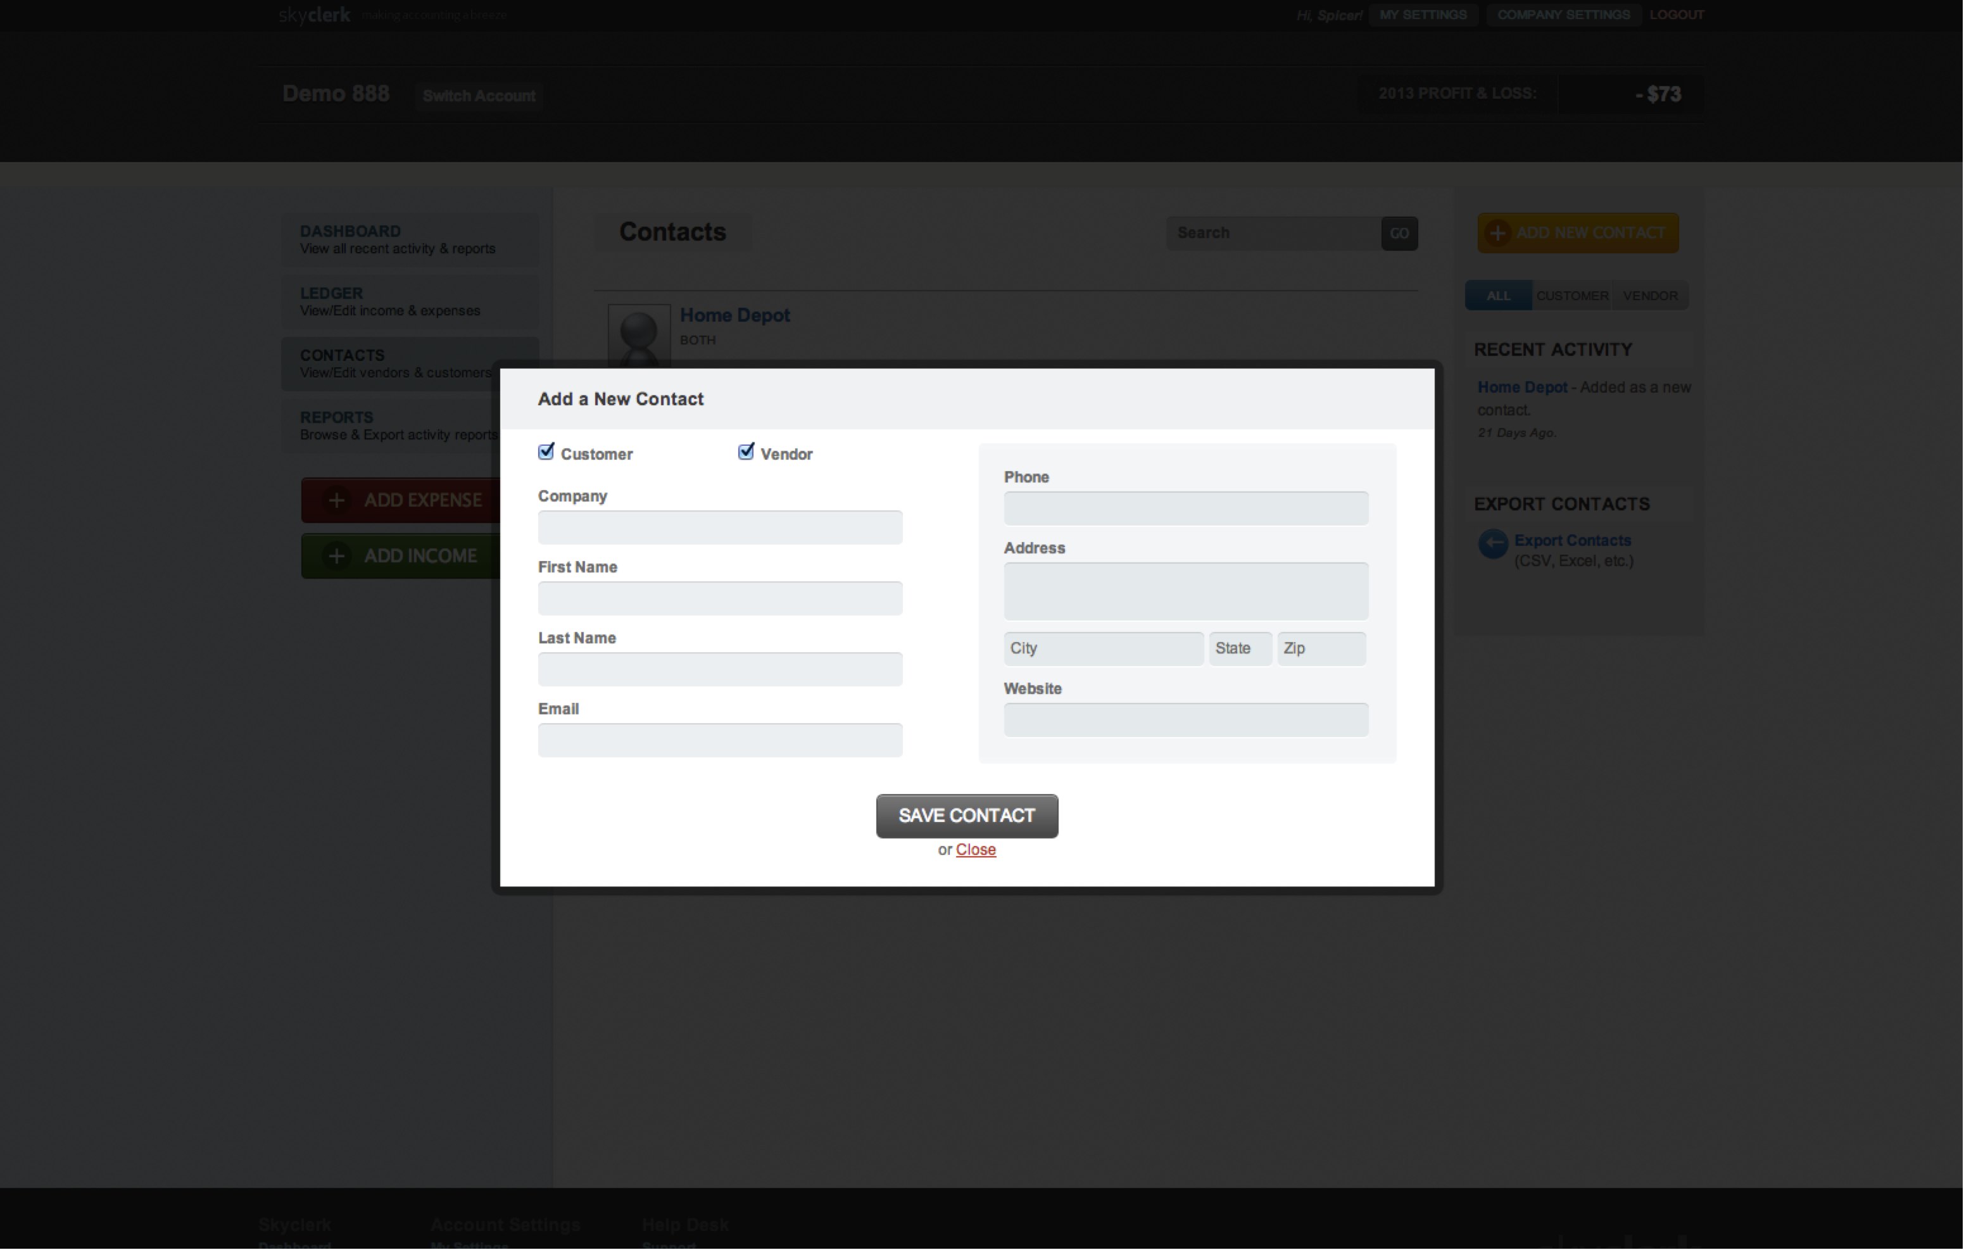1964x1250 pixels.
Task: Click the plus icon on ADD EXPENSE
Action: tap(337, 500)
